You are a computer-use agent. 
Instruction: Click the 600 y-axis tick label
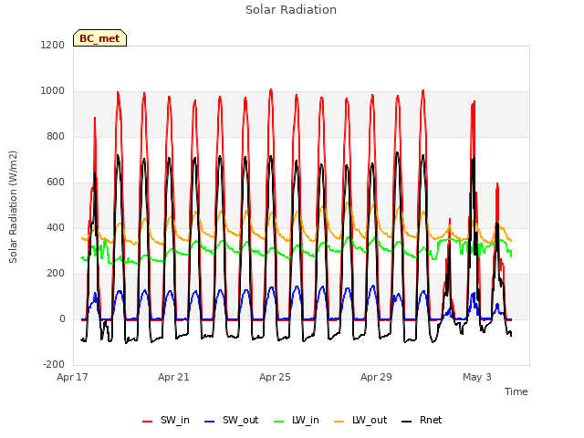click(56, 182)
